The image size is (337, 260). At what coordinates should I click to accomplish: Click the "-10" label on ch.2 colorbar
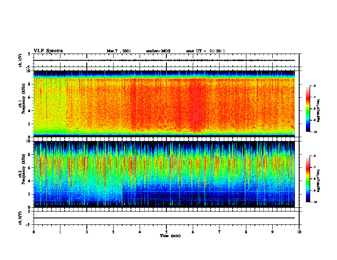315,202
